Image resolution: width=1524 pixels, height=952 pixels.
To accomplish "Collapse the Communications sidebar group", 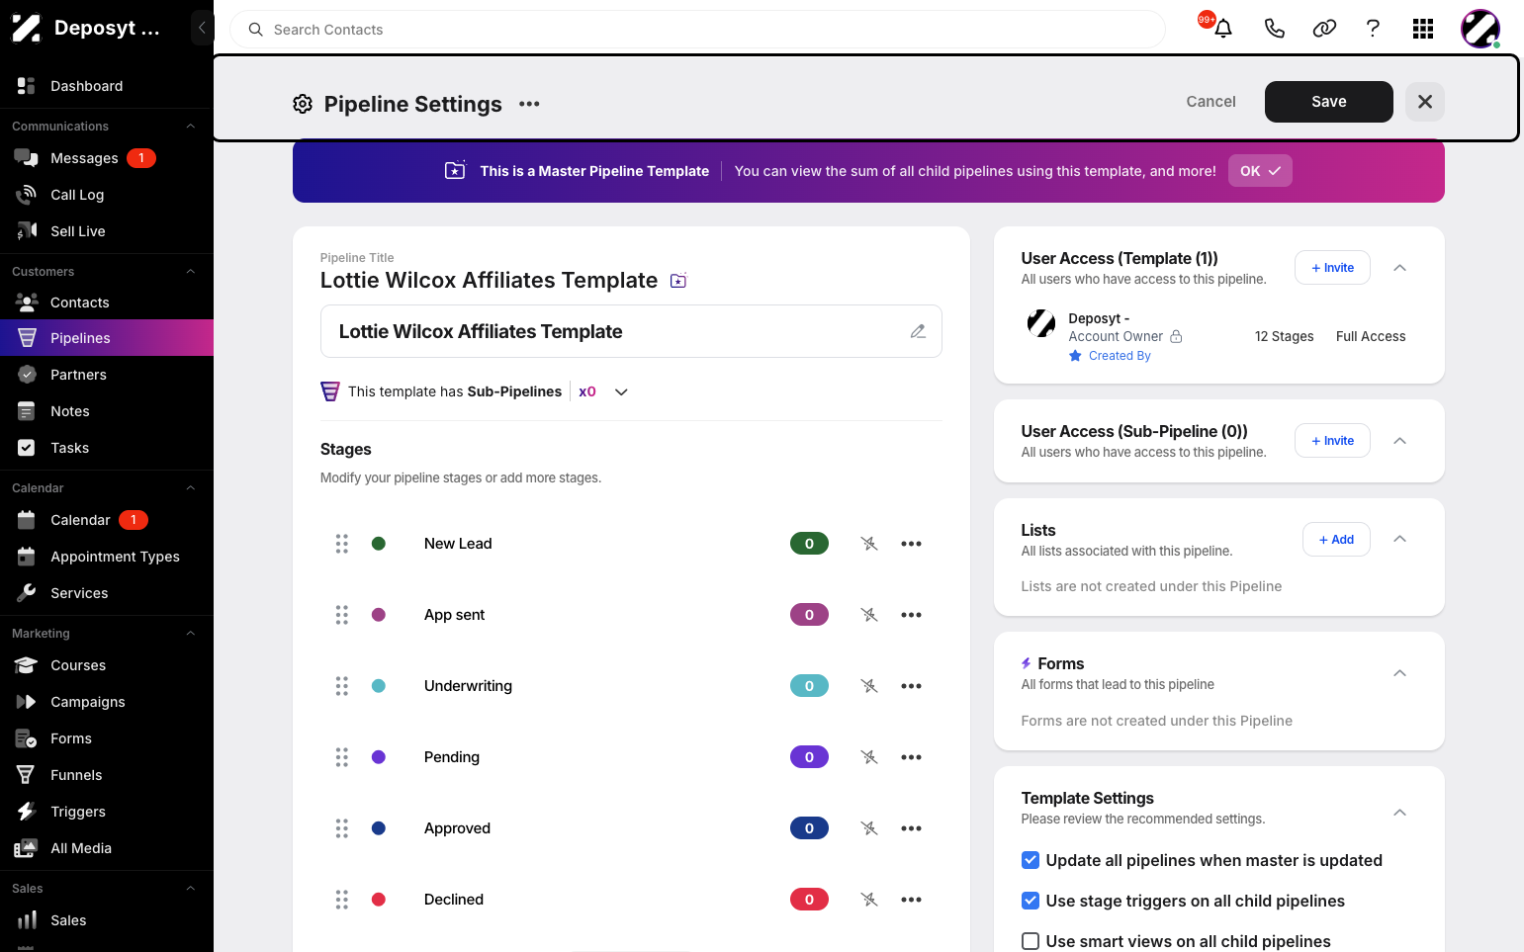I will pyautogui.click(x=191, y=127).
